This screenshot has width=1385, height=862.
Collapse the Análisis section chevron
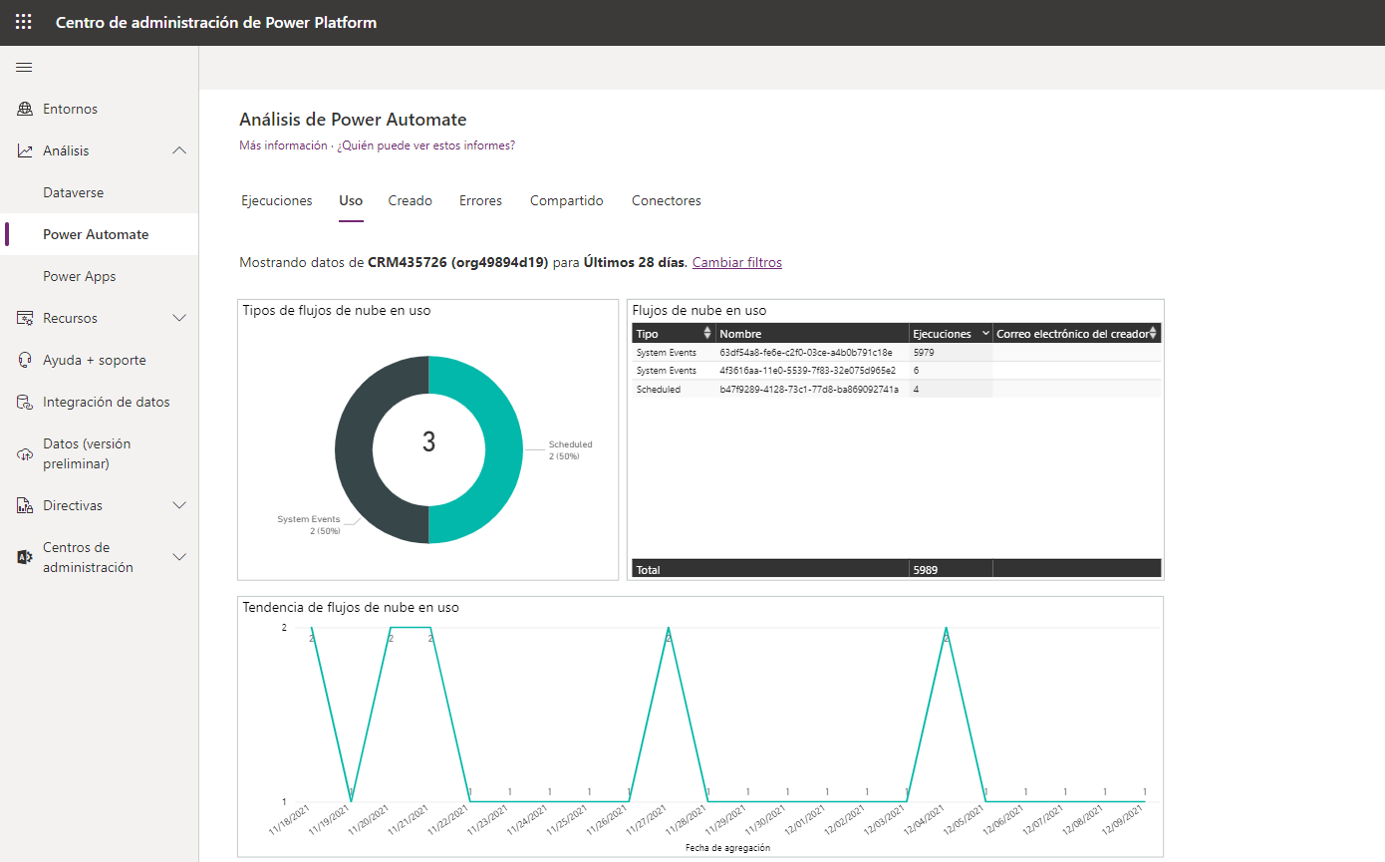tap(179, 150)
